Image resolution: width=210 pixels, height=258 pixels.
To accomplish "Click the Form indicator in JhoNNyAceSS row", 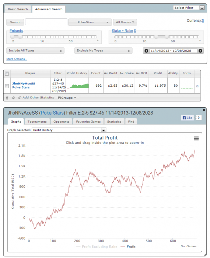I will [x=187, y=88].
